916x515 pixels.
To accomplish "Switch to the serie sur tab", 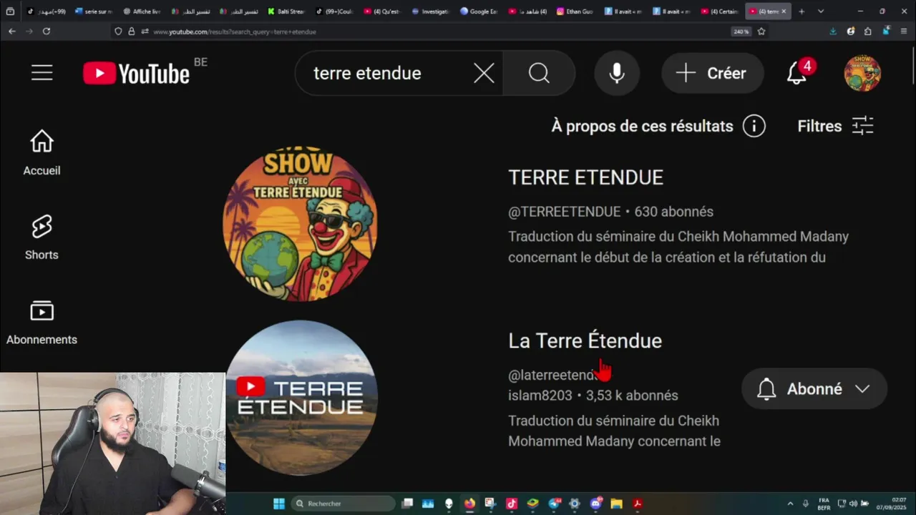I will (x=93, y=11).
